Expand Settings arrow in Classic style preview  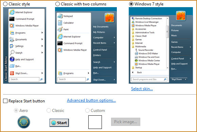coord(42,46)
